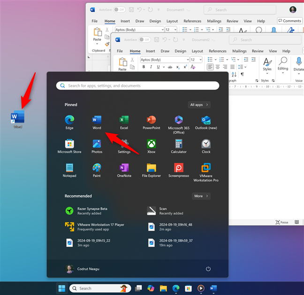The image size is (304, 295).
Task: Center align text in Document2
Action: pos(218,67)
